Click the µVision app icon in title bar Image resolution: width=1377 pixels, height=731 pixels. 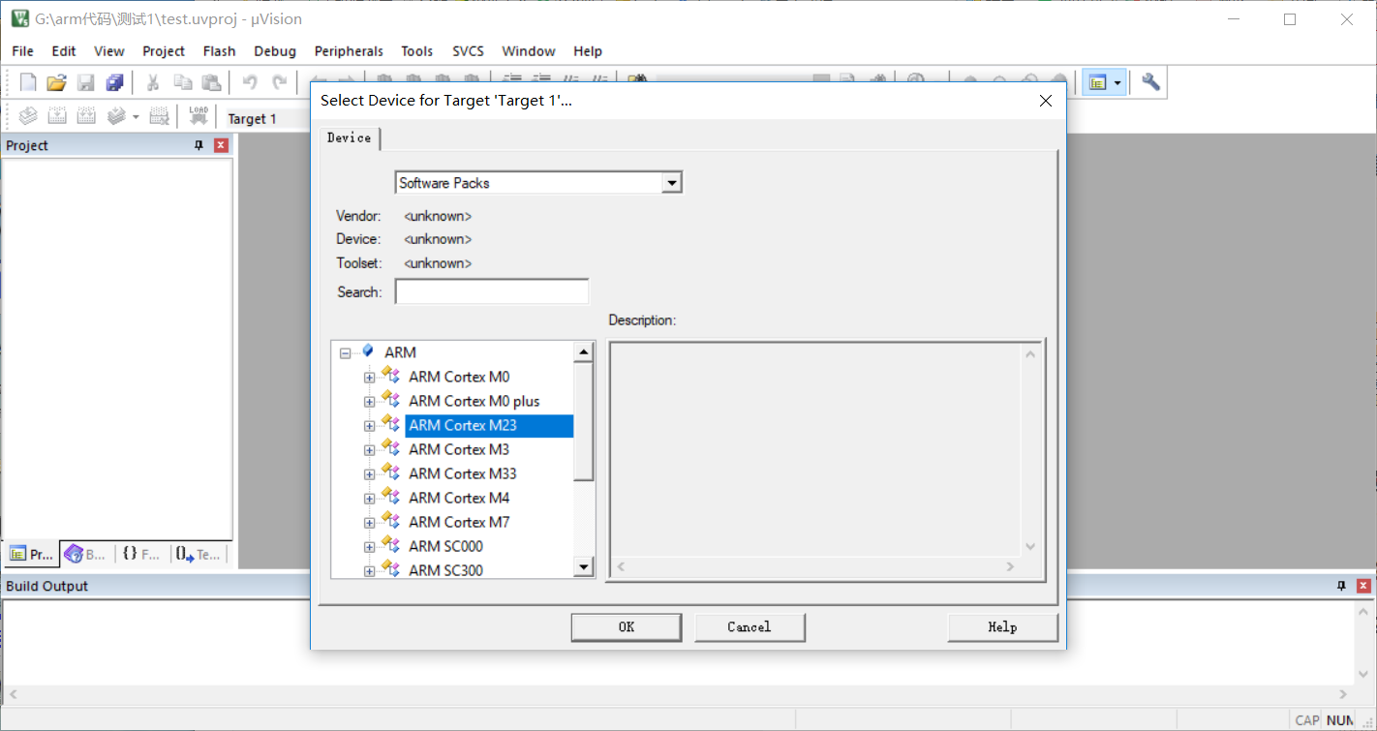19,18
